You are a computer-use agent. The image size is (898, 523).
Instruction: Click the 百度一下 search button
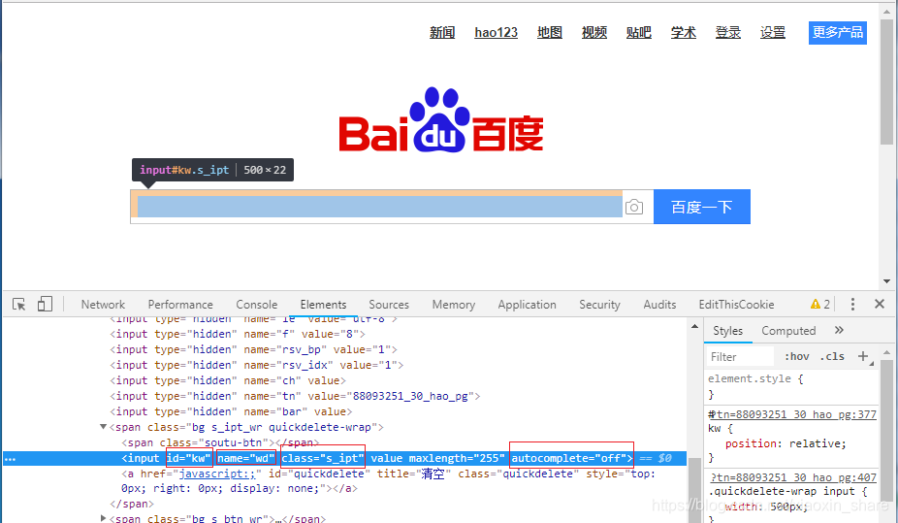pos(702,207)
